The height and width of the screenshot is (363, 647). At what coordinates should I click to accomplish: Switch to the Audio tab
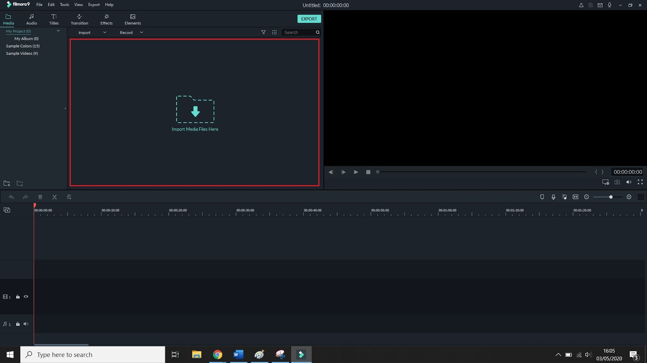point(31,19)
